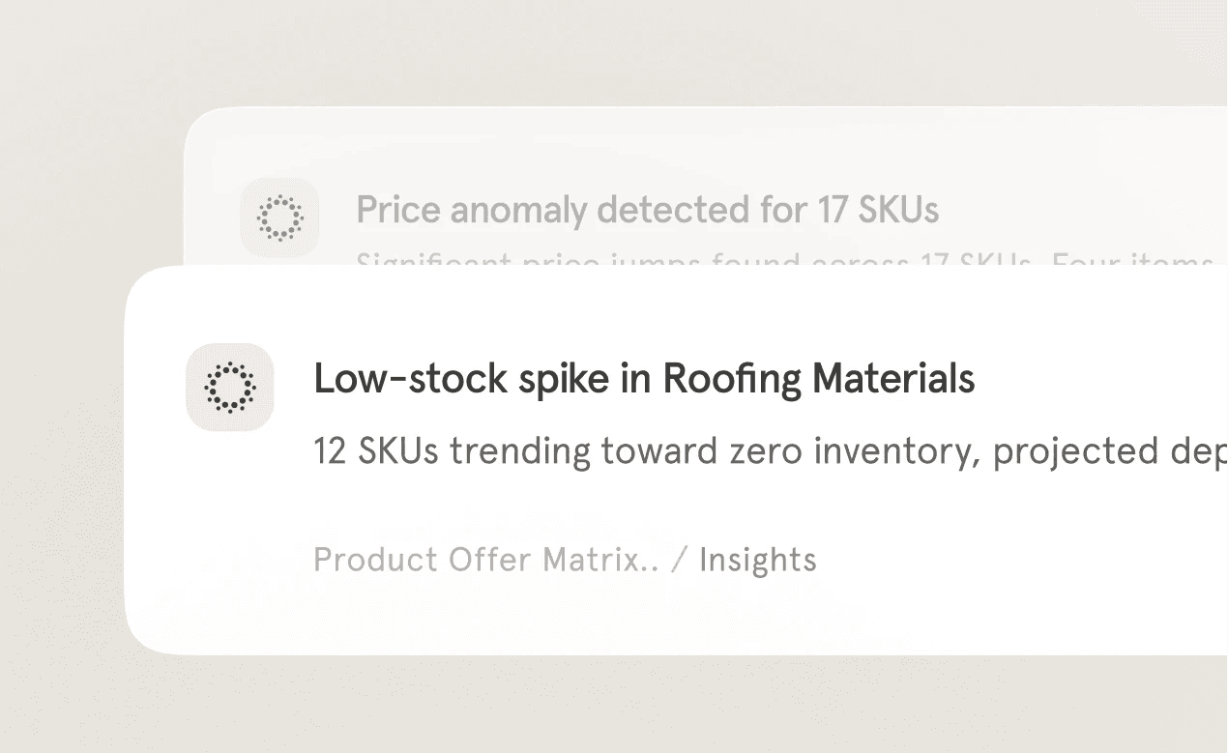
Task: Click the Price anomaly words in the back card
Action: (x=470, y=210)
